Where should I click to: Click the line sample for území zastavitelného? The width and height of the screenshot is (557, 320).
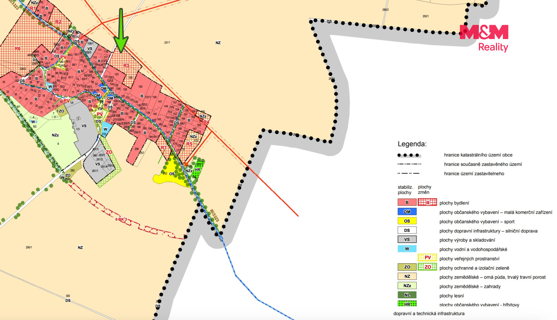[409, 174]
